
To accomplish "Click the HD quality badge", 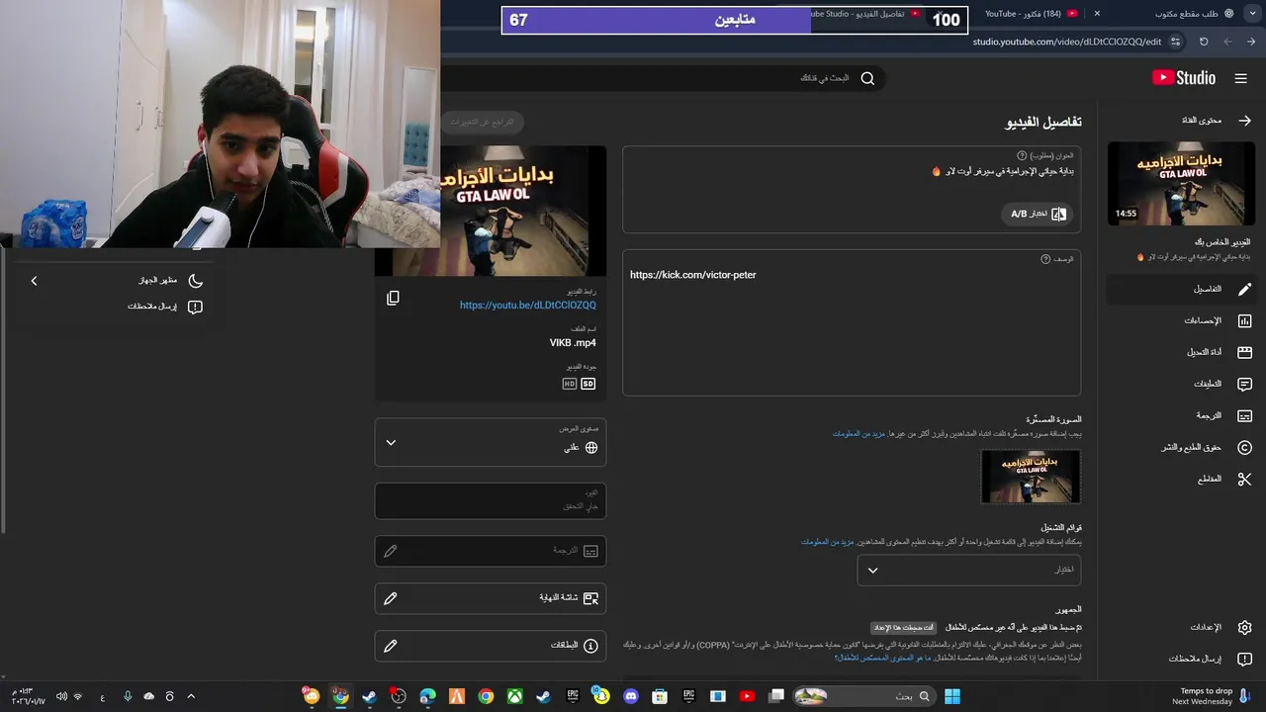I will pos(570,384).
